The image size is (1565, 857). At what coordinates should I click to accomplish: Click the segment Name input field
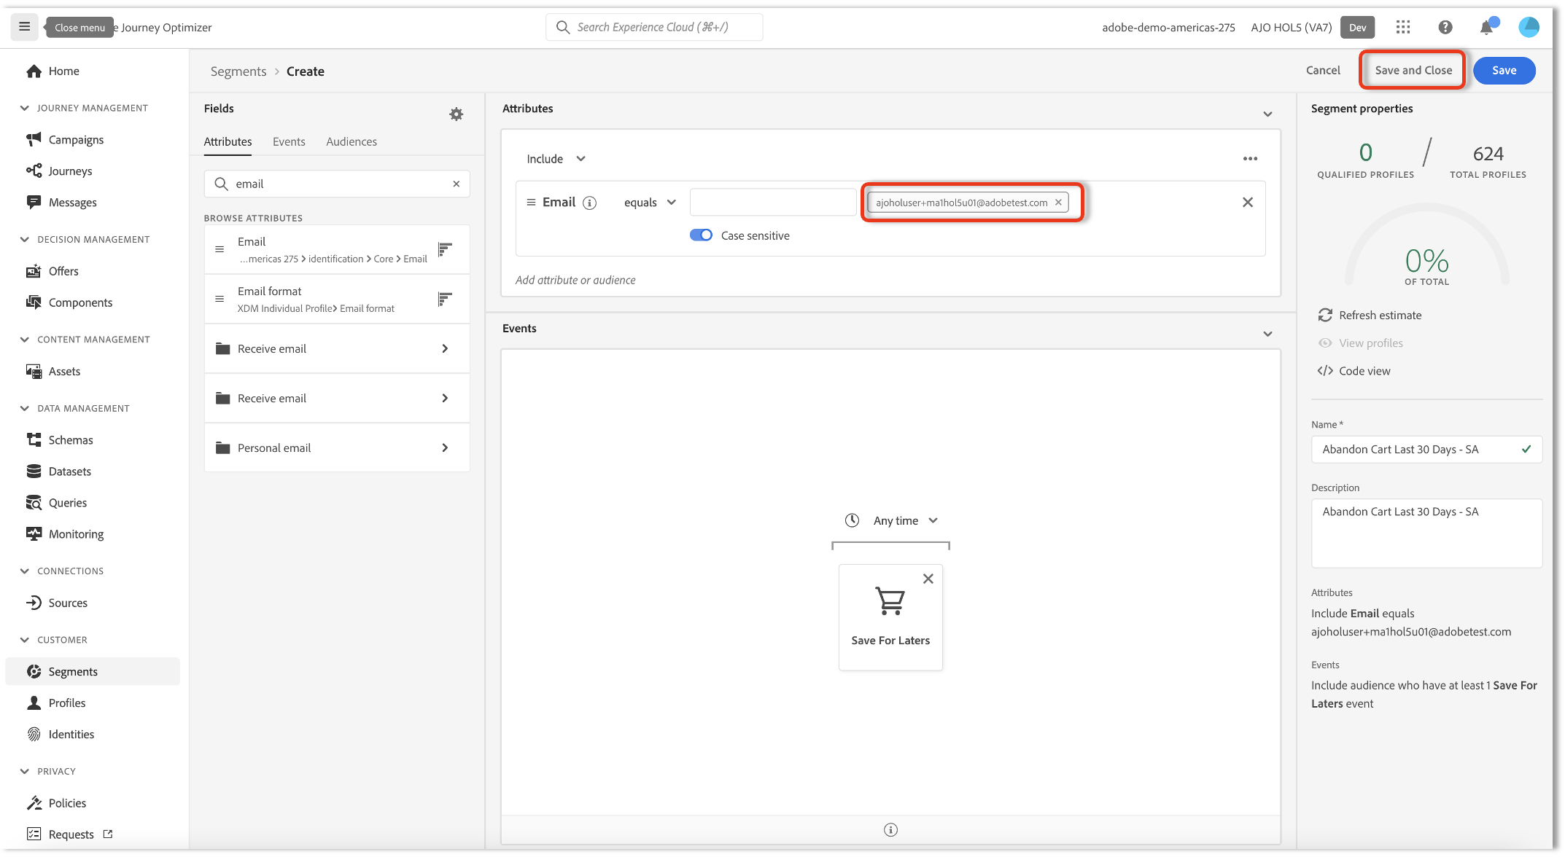pyautogui.click(x=1426, y=449)
